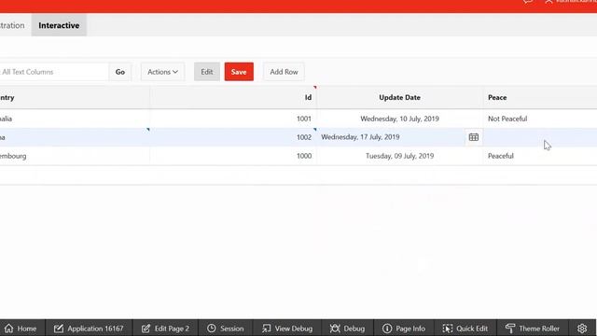The image size is (597, 336).
Task: Select cell Wednesday, 10 July, 2019
Action: tap(399, 119)
